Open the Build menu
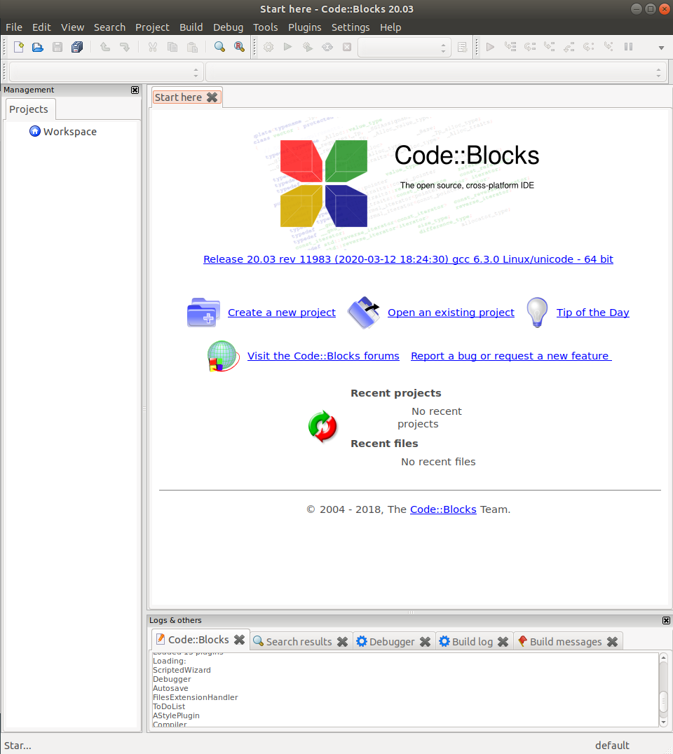Screen dimensions: 673x754 [x=191, y=27]
